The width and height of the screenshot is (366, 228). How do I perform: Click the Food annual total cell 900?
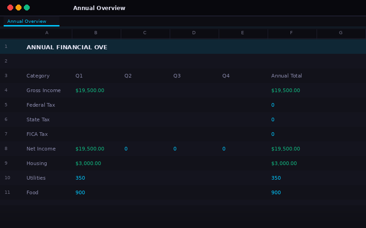click(276, 192)
